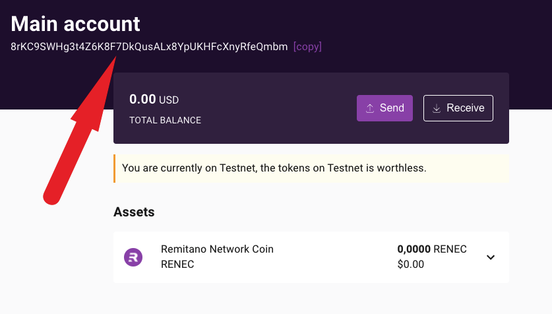
Task: Click the download icon on the Receive button
Action: click(436, 108)
